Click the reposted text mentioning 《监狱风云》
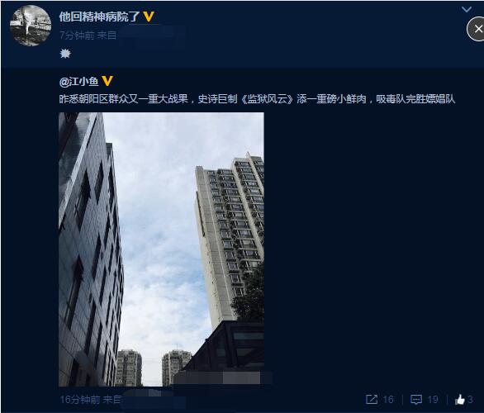 click(x=257, y=99)
